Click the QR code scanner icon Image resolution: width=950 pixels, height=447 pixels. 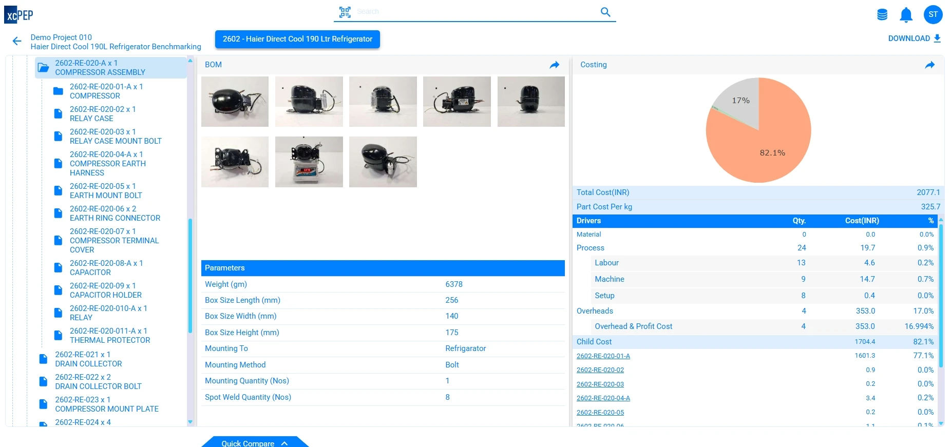[x=345, y=12]
